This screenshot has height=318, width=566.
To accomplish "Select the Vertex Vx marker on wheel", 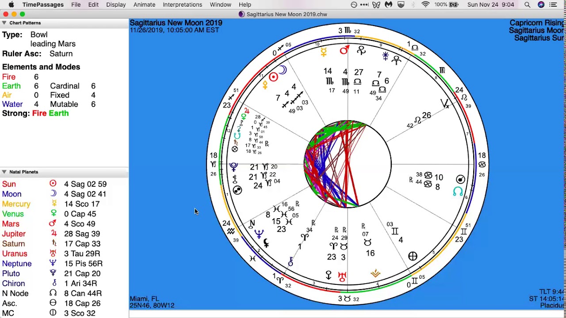I will point(445,104).
